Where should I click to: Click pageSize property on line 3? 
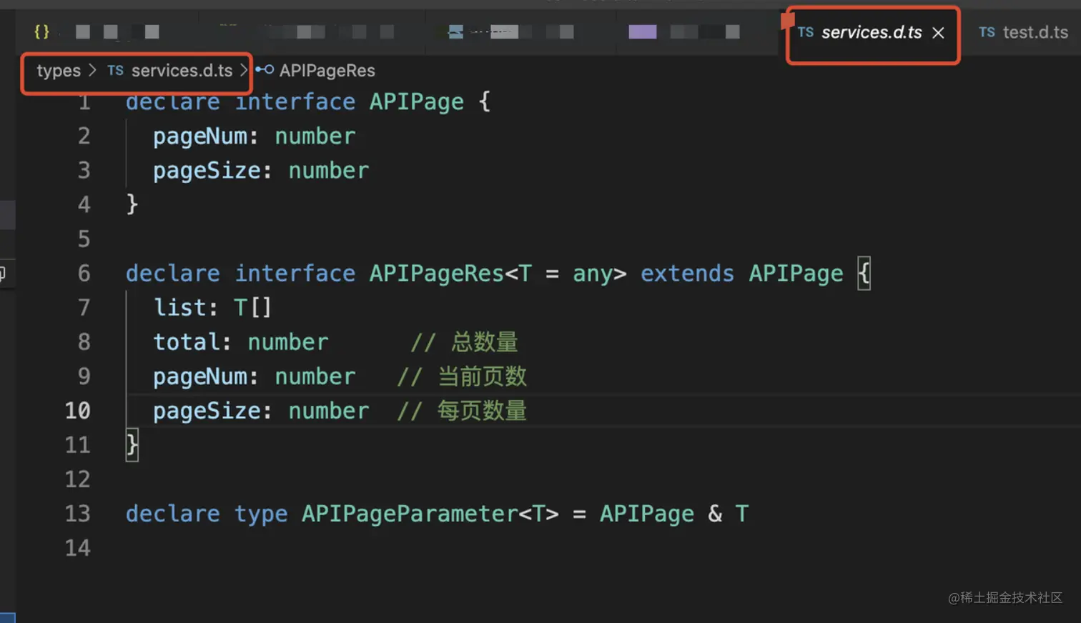tap(207, 170)
